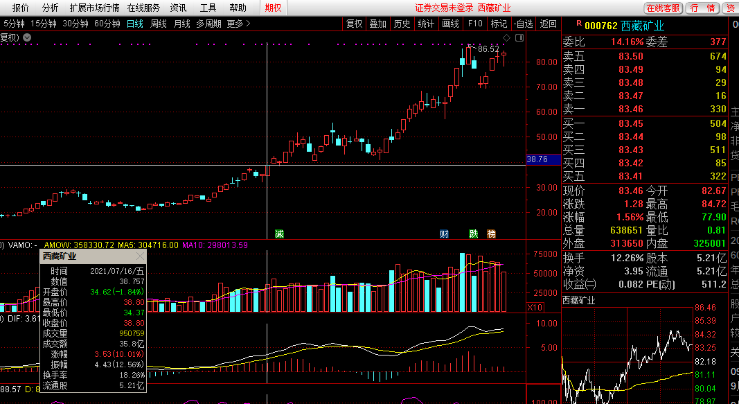Click the diamond icon above the chart
The image size is (739, 404).
tap(507, 37)
